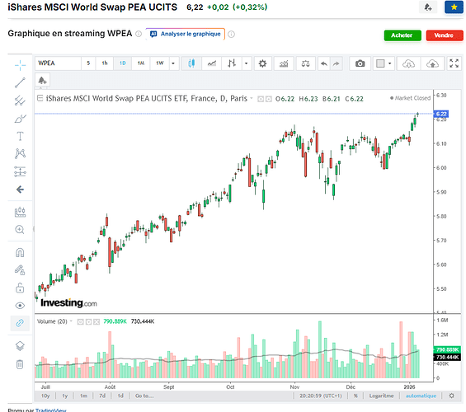The image size is (466, 412).
Task: Click the link icon in the left toolbar
Action: 20,323
